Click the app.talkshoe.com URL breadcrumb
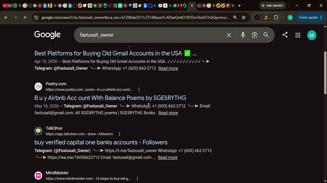Screen dimensions: 327x183 click(x=79, y=134)
